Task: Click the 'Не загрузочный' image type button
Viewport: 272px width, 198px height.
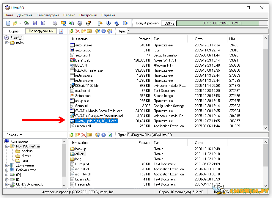Action: pos(41,31)
